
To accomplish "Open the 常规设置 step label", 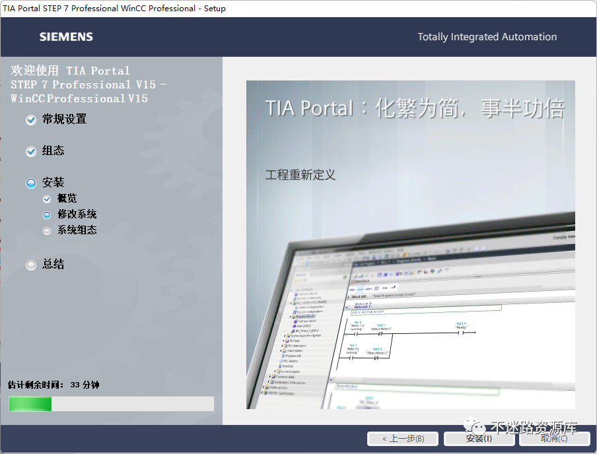I will [64, 119].
